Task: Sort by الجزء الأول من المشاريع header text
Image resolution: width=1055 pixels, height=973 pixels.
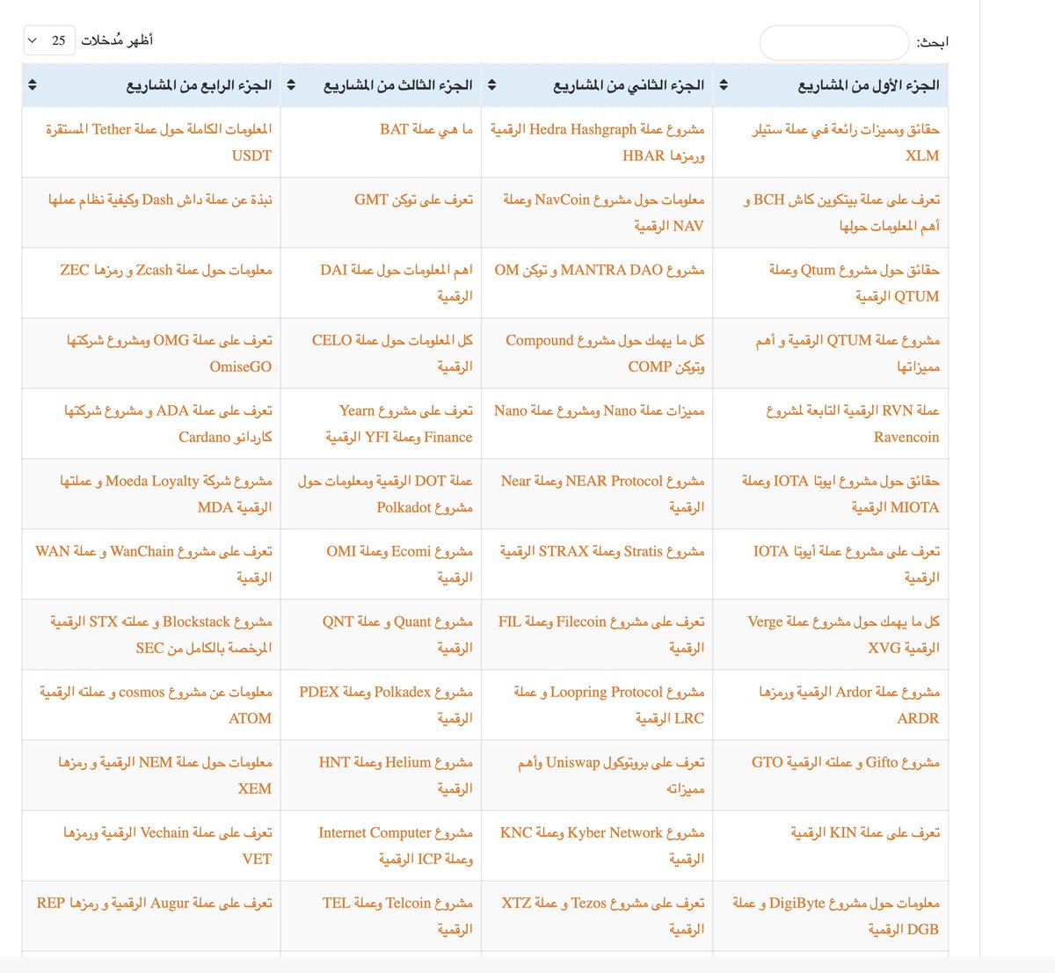Action: coord(869,85)
